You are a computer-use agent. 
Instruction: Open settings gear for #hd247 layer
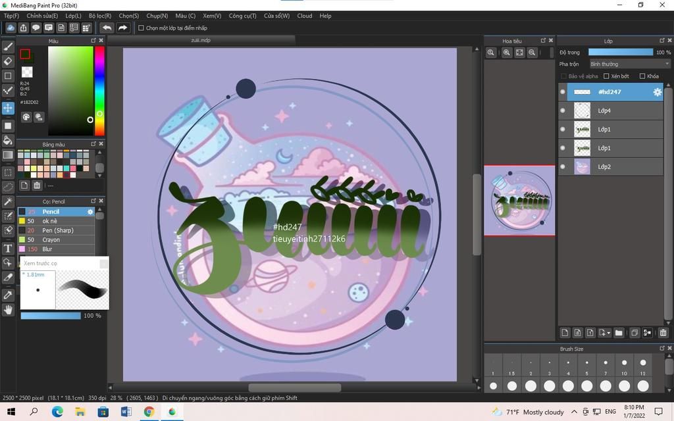(658, 92)
